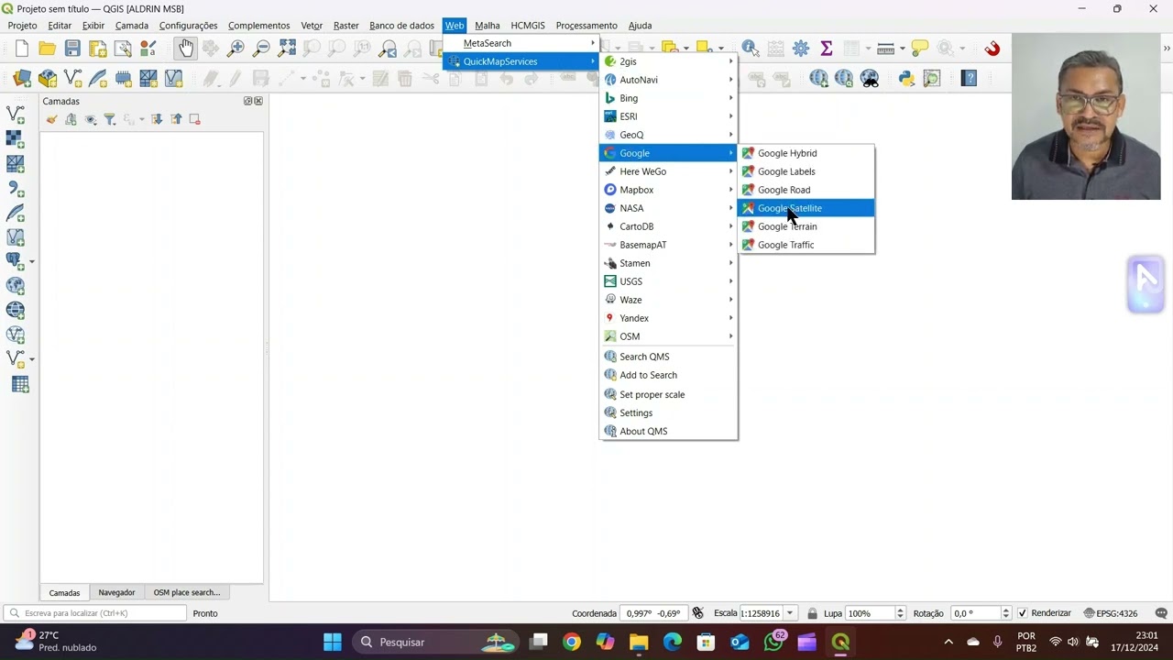Open Statistical Summary sigma icon
The width and height of the screenshot is (1173, 660).
(826, 49)
